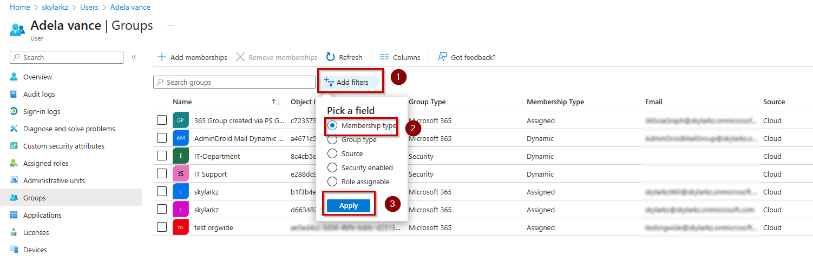Open Sign-in logs in the sidebar
Screen dimensions: 813x262
pos(42,111)
